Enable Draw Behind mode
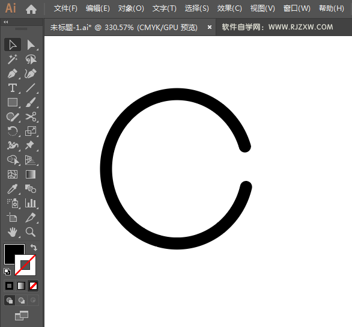The height and width of the screenshot is (327, 352). tap(22, 301)
